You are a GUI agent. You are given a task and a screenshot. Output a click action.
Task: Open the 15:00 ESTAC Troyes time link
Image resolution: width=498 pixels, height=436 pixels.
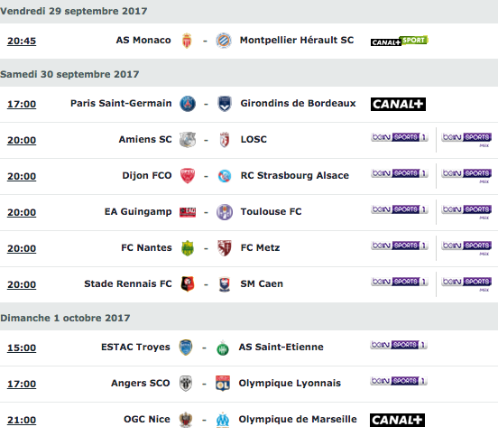22,348
